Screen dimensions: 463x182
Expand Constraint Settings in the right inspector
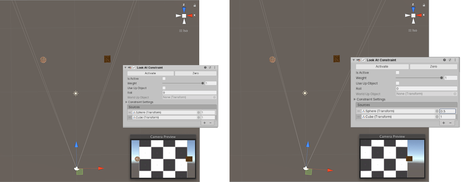[x=355, y=99]
